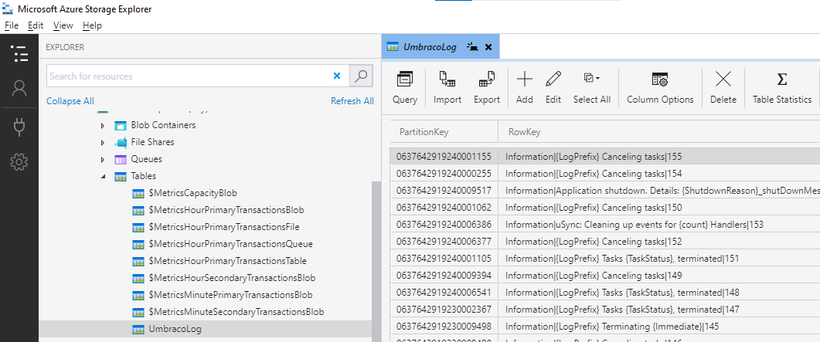Click the uSync Cleaning up events cell
This screenshot has width=820, height=342.
tap(659, 225)
